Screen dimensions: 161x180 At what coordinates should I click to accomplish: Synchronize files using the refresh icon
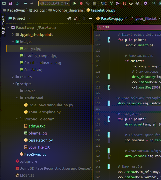click(17, 3)
